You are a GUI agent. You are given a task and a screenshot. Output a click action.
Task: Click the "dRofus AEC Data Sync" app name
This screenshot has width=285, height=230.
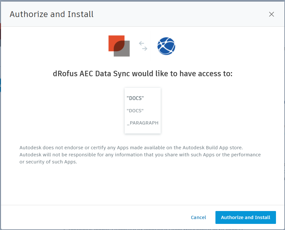point(91,74)
